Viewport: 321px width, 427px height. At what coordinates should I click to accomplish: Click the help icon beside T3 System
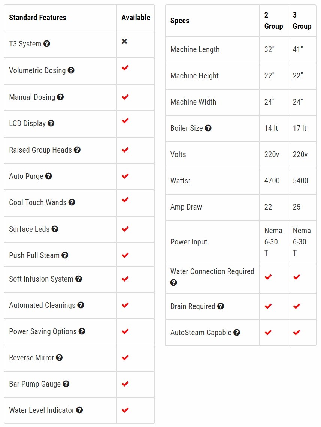(x=47, y=44)
